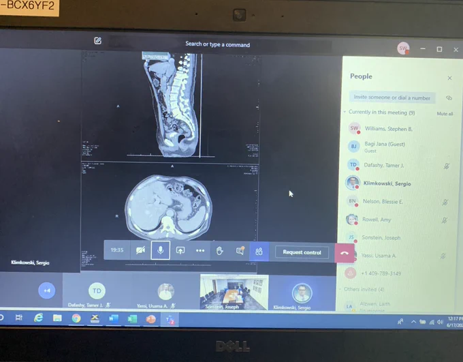The image size is (463, 362).
Task: Click the JS avatar for Sonstein
Action: [x=351, y=237]
